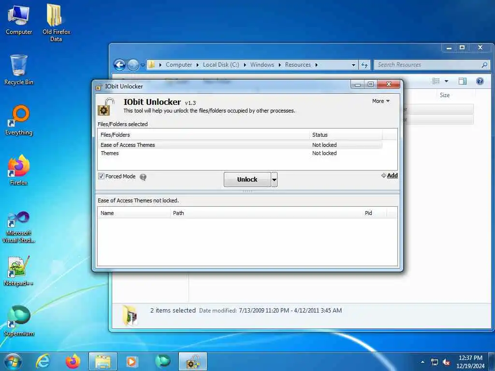Sort by the Files/Folders column header
Viewport: 495px width, 371px height.
coord(204,135)
